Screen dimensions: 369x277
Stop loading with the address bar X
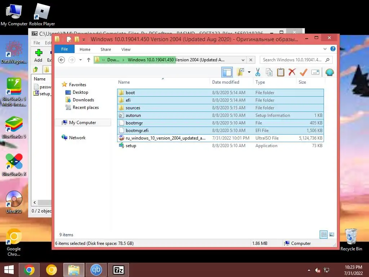click(x=251, y=60)
